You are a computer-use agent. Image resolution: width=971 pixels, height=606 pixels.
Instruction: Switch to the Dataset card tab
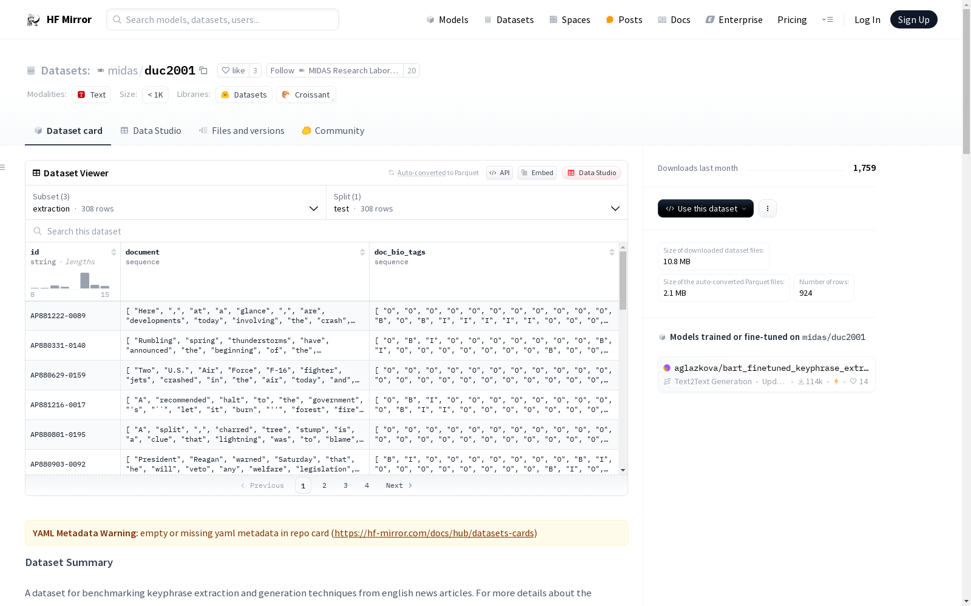[x=68, y=131]
